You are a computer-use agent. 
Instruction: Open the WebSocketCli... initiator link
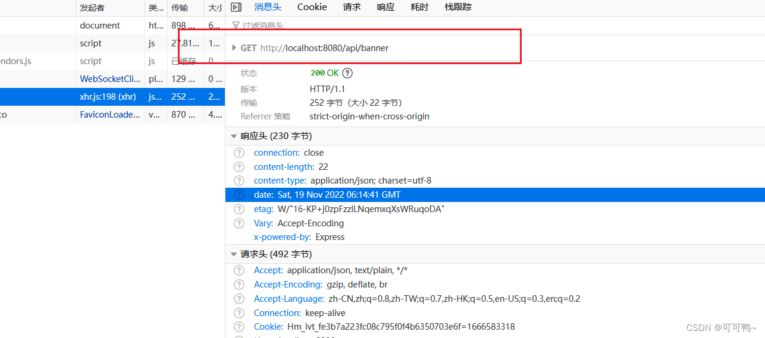110,79
